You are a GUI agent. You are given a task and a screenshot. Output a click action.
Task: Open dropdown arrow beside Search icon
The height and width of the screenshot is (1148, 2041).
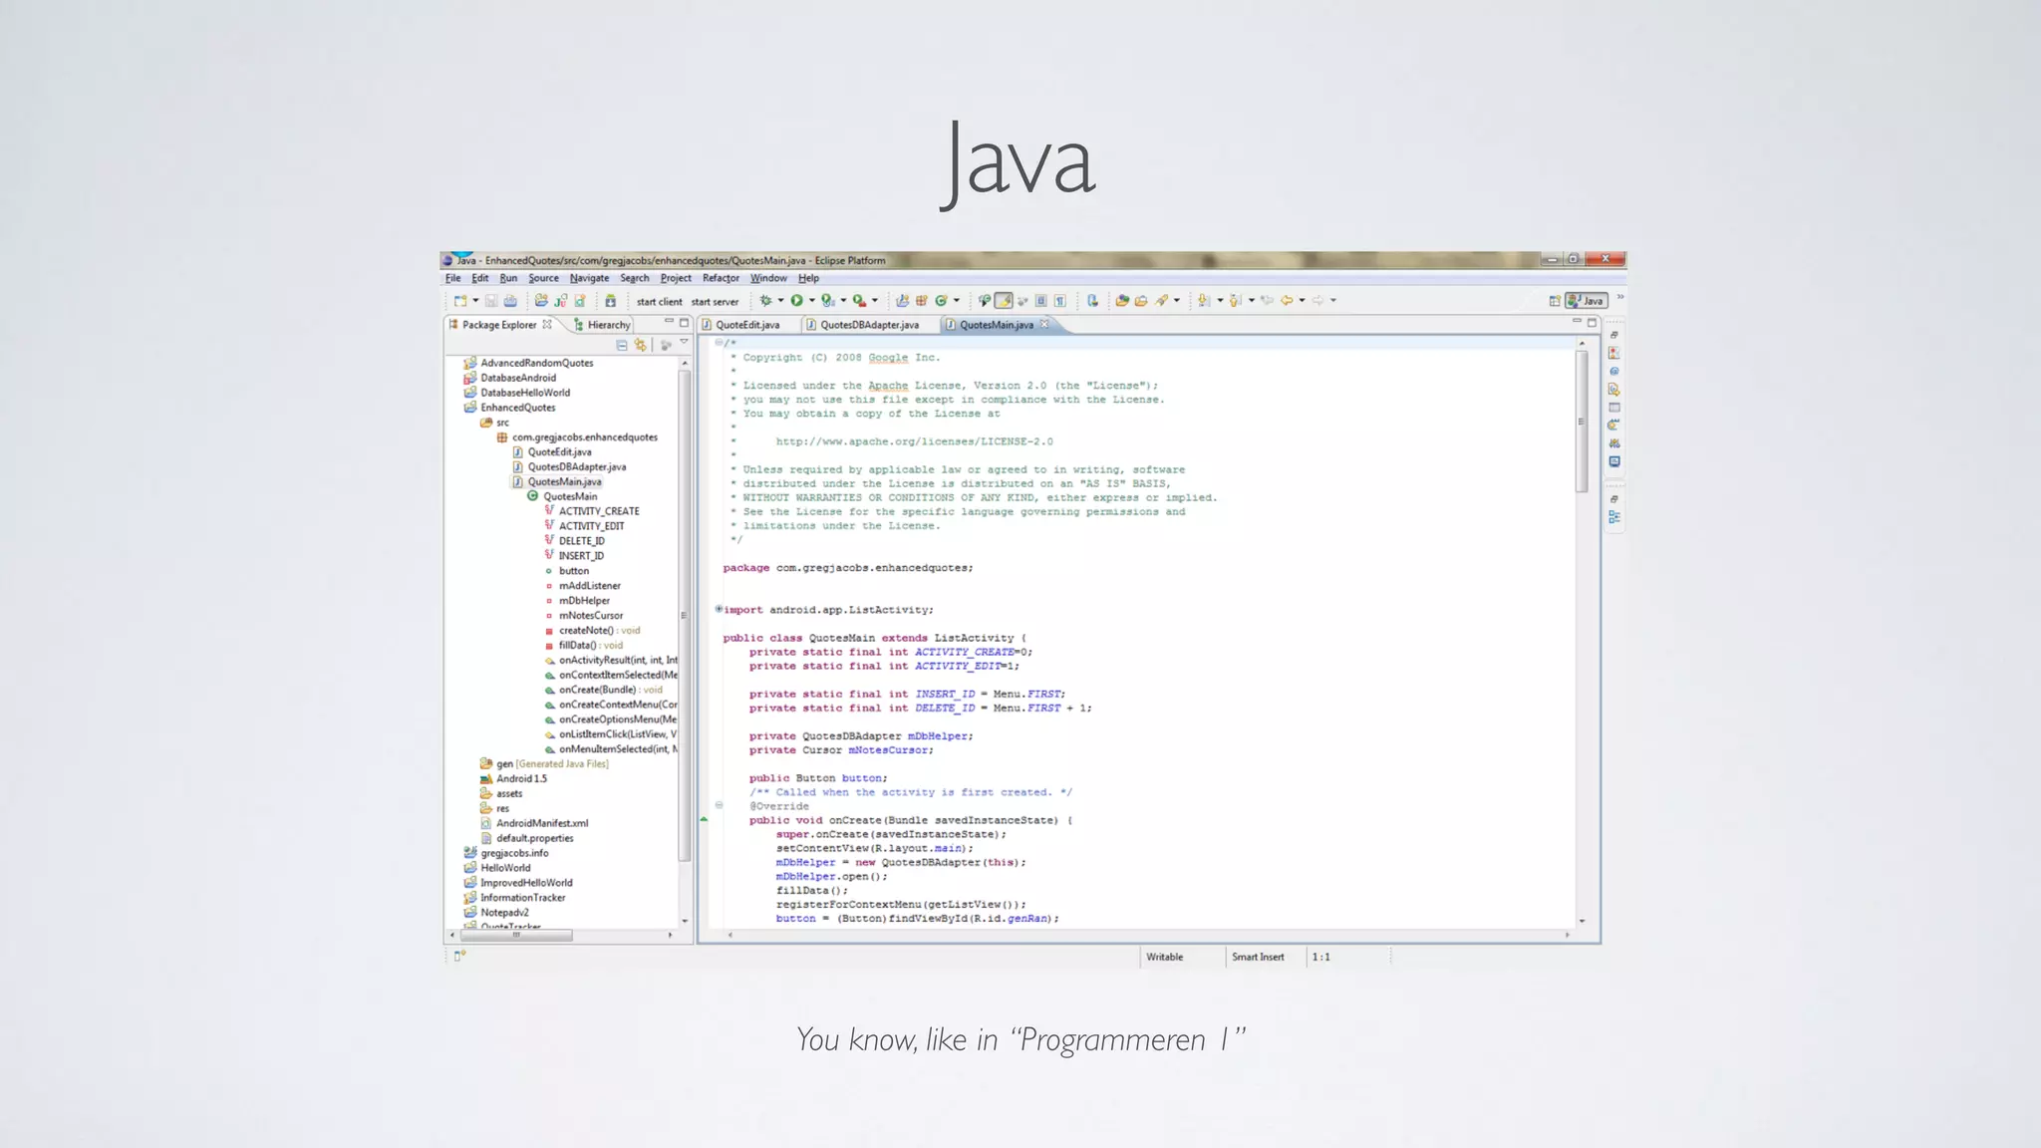pos(1177,300)
